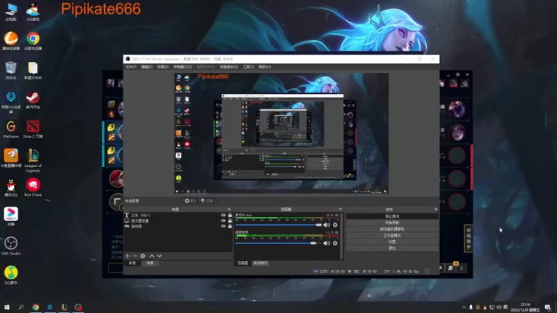Toggle lock on the text (GDI+) source
The height and width of the screenshot is (313, 557).
tap(230, 215)
